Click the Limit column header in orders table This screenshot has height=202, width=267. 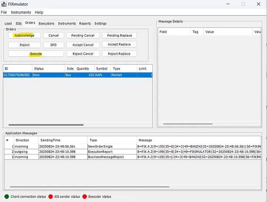[x=145, y=69]
